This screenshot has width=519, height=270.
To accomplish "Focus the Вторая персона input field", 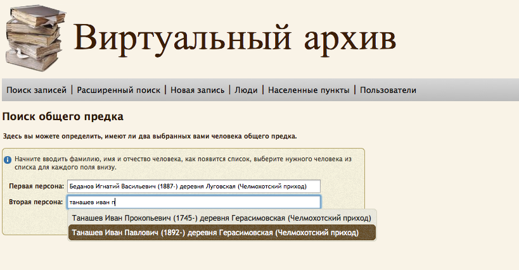I will pyautogui.click(x=194, y=202).
